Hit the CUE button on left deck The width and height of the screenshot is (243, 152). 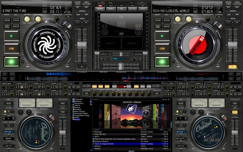point(11,49)
